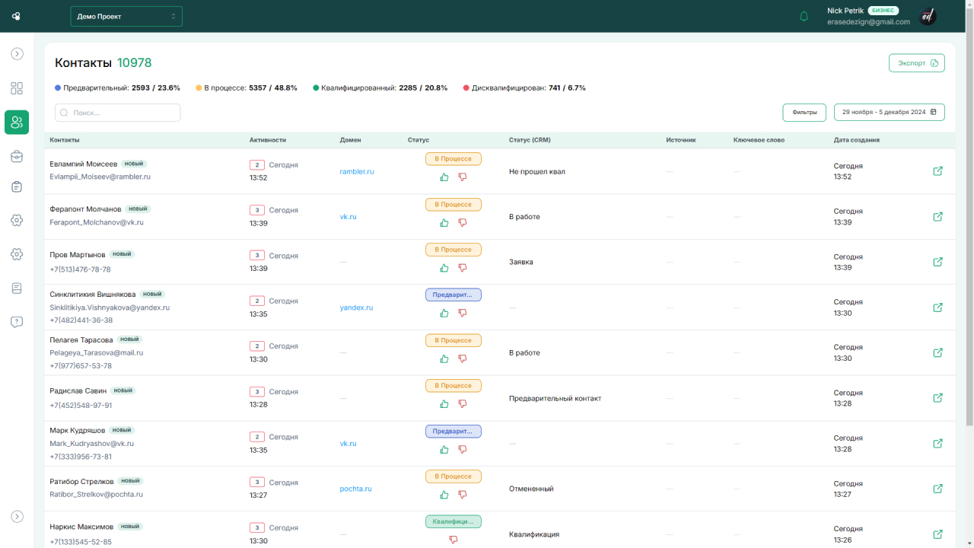Screen dimensions: 974x548
Task: Open the dashboard grid icon in sidebar
Action: [17, 88]
